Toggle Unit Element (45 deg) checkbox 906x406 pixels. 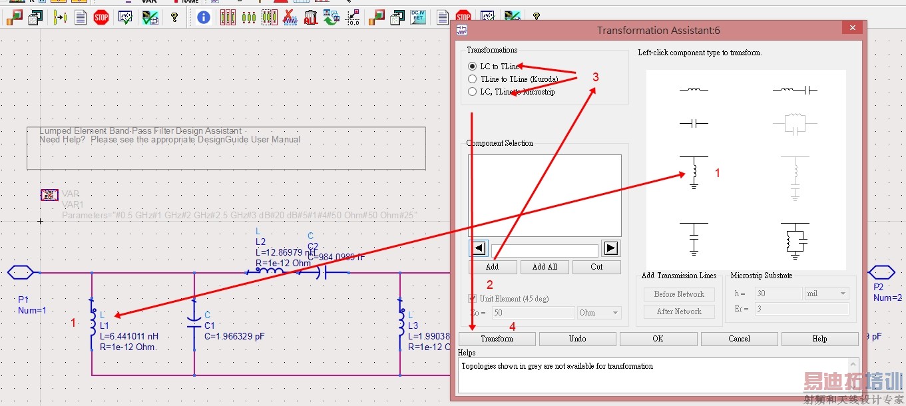point(473,299)
